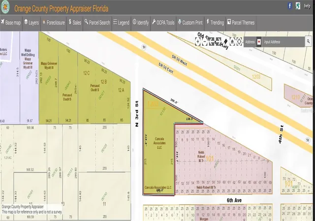Show the Legend panel
315x221 pixels.
pyautogui.click(x=122, y=23)
